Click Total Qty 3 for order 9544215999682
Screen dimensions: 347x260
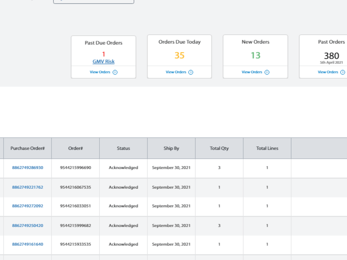coord(219,226)
